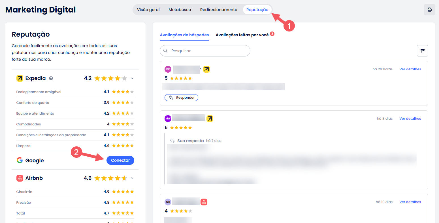
Task: Collapse the Expedia ratings breakdown
Action: (132, 78)
